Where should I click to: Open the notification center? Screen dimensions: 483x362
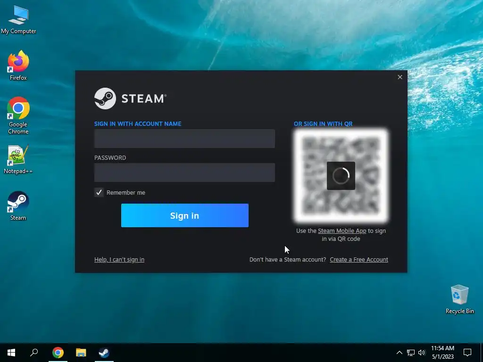[467, 353]
